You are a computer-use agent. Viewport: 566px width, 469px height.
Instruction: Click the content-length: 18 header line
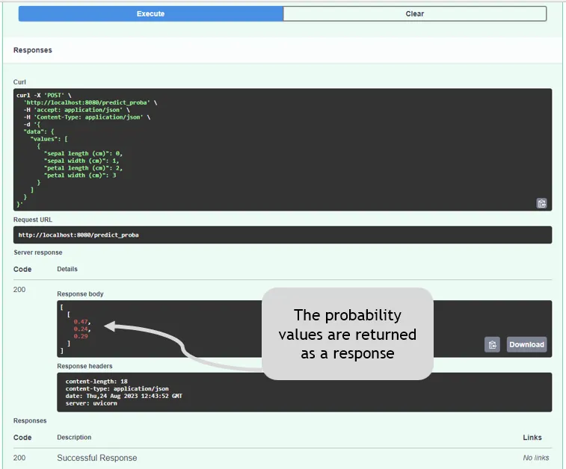pos(96,382)
